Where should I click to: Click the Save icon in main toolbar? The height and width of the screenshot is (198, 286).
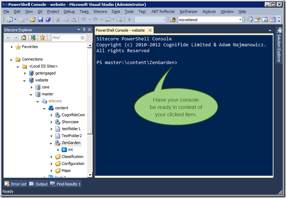pyautogui.click(x=40, y=20)
